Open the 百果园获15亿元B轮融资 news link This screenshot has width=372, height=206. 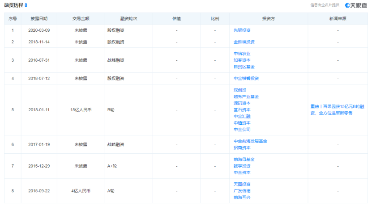tap(337, 110)
